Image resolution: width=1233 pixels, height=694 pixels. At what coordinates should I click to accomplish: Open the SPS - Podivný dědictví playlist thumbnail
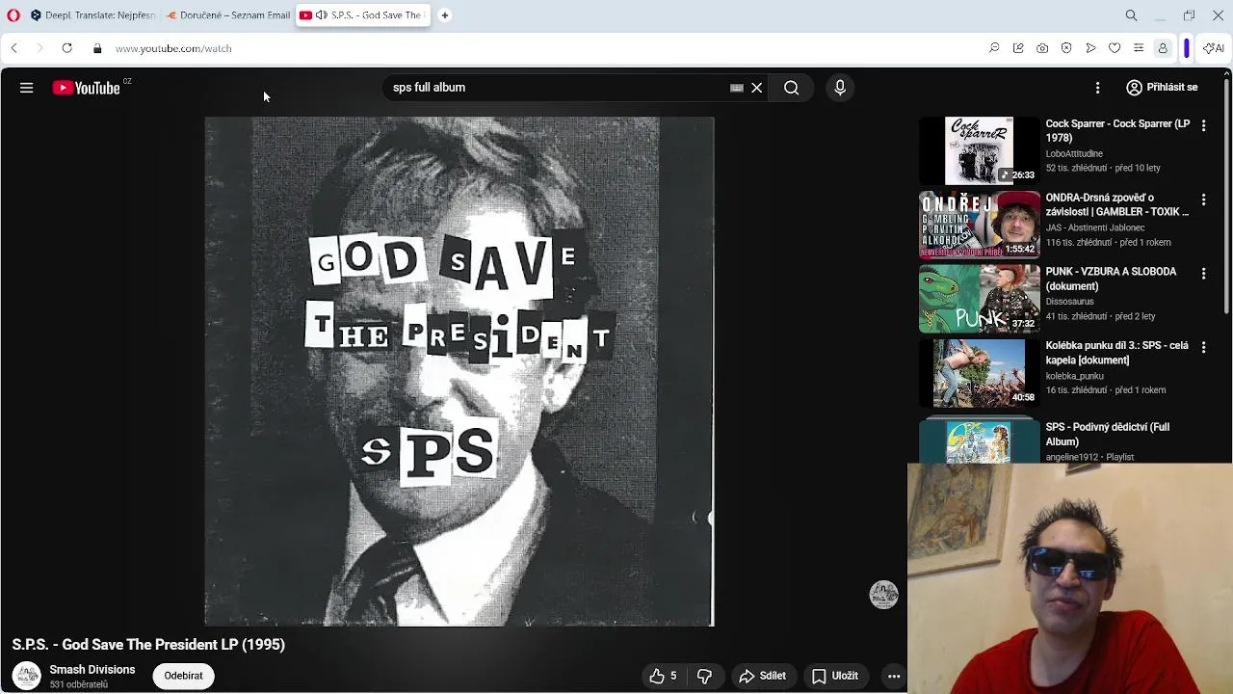(979, 441)
